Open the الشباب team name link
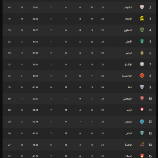 click(x=128, y=7)
